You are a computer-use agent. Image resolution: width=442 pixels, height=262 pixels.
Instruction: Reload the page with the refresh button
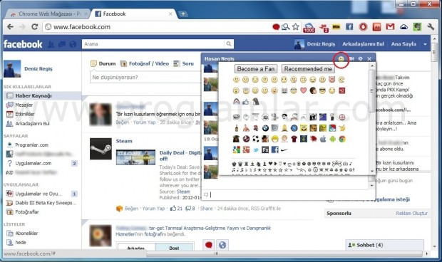tap(35, 27)
